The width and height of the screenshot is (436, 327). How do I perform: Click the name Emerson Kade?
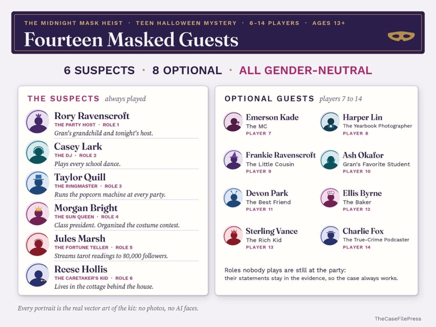coord(272,118)
